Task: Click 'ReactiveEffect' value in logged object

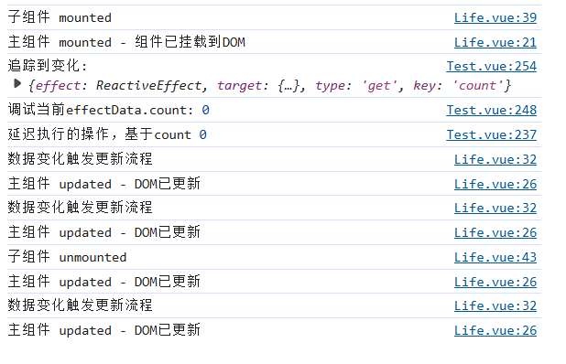Action: click(x=148, y=85)
